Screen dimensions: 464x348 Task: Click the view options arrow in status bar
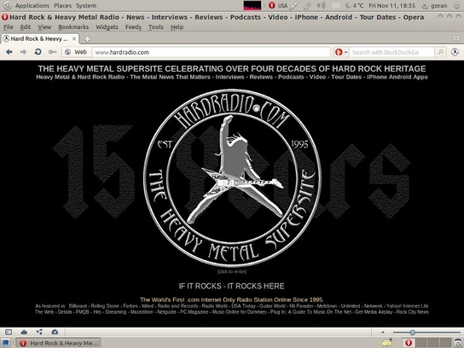(382, 332)
